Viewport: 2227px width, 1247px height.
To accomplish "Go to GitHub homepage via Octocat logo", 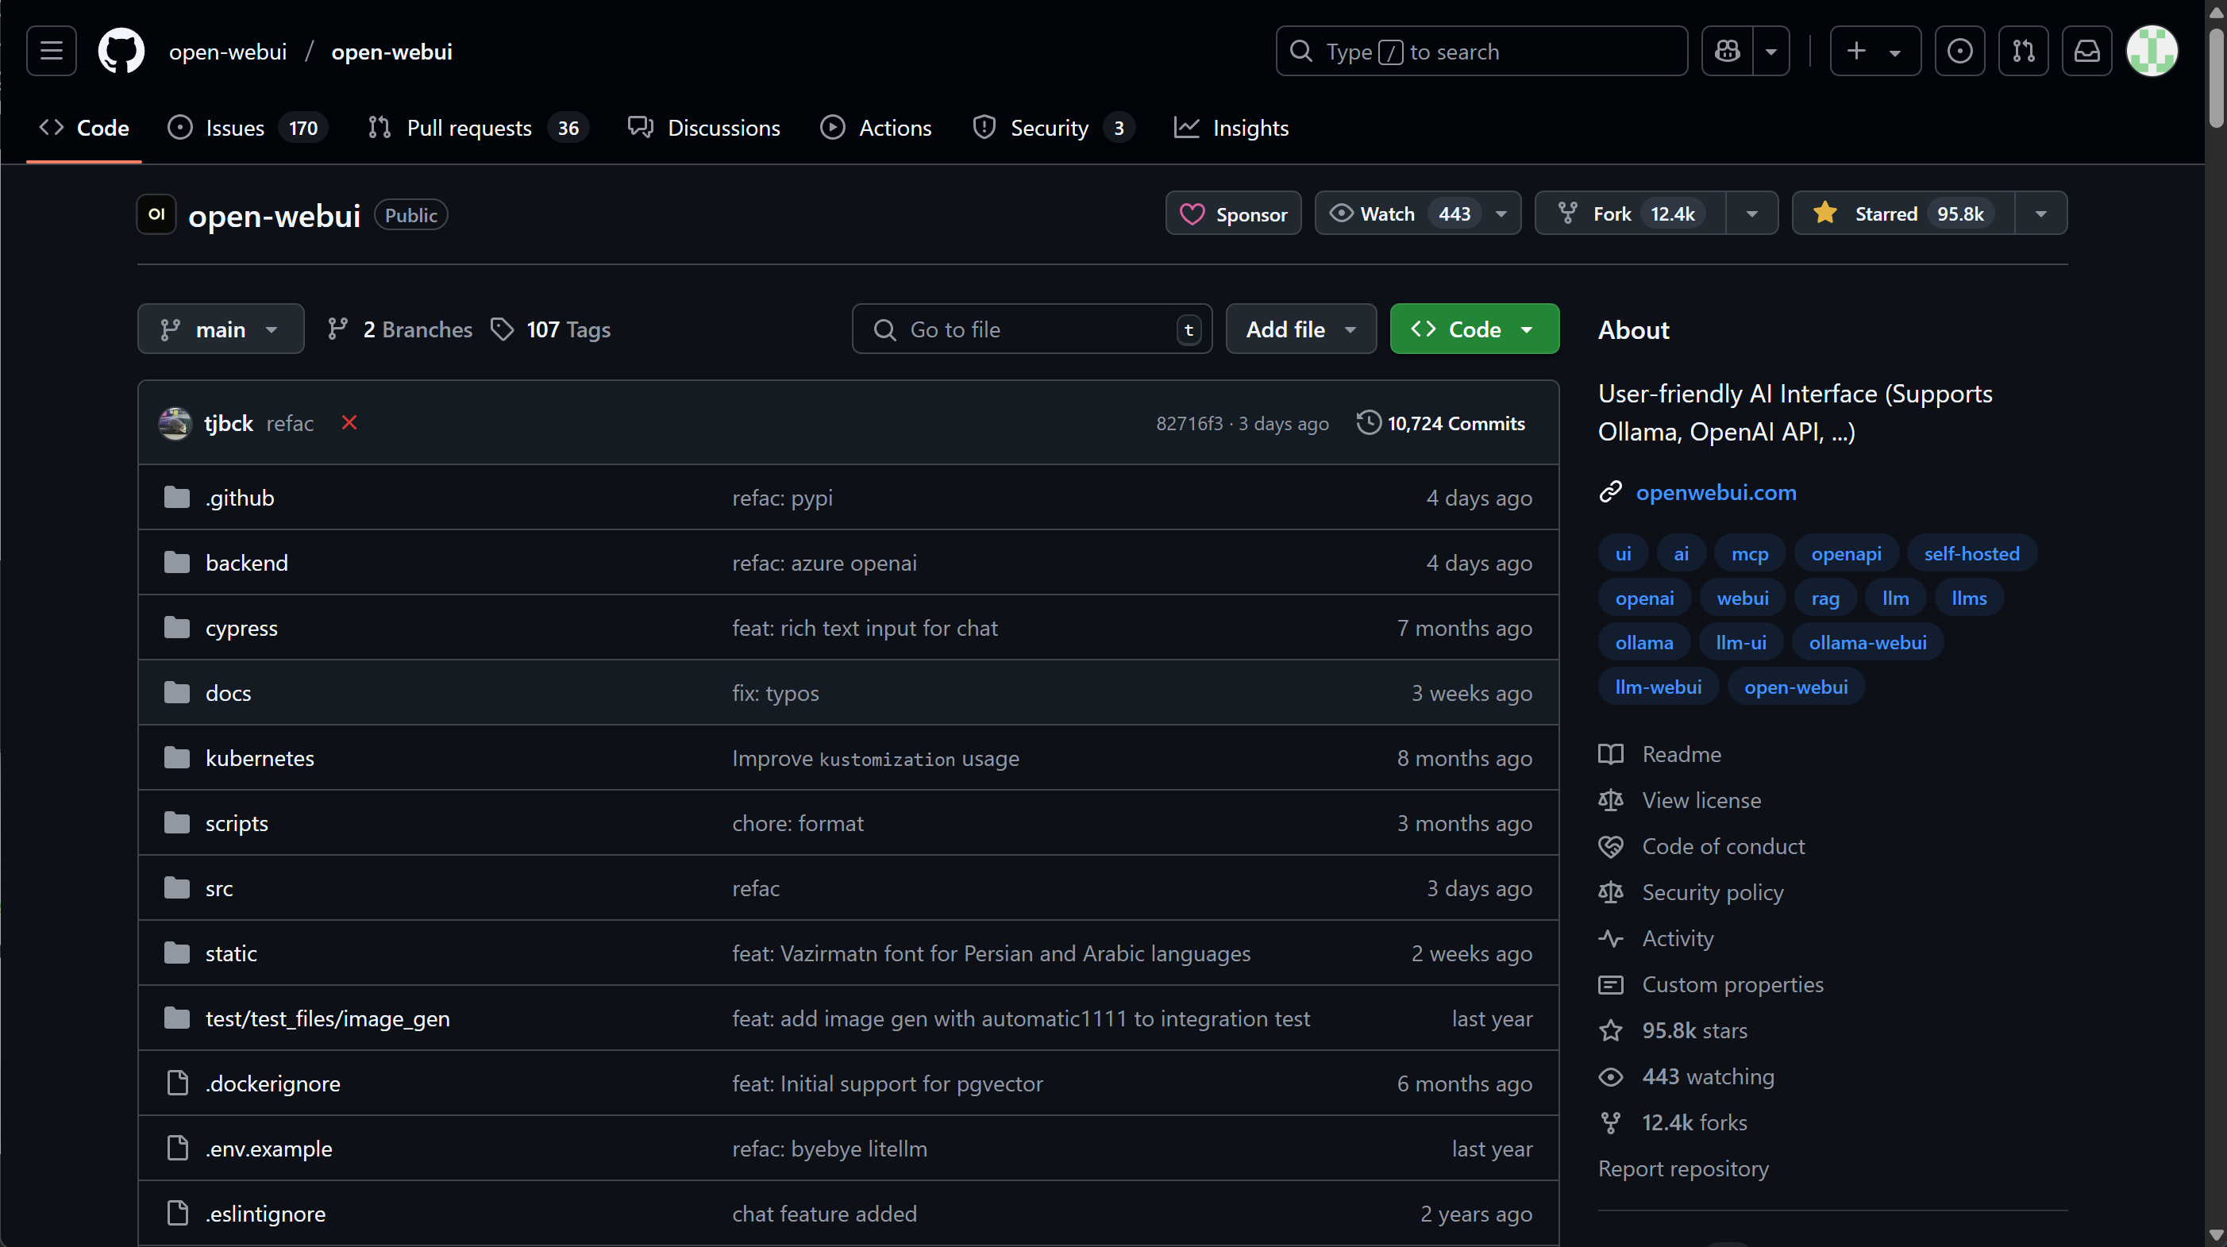I will [121, 51].
